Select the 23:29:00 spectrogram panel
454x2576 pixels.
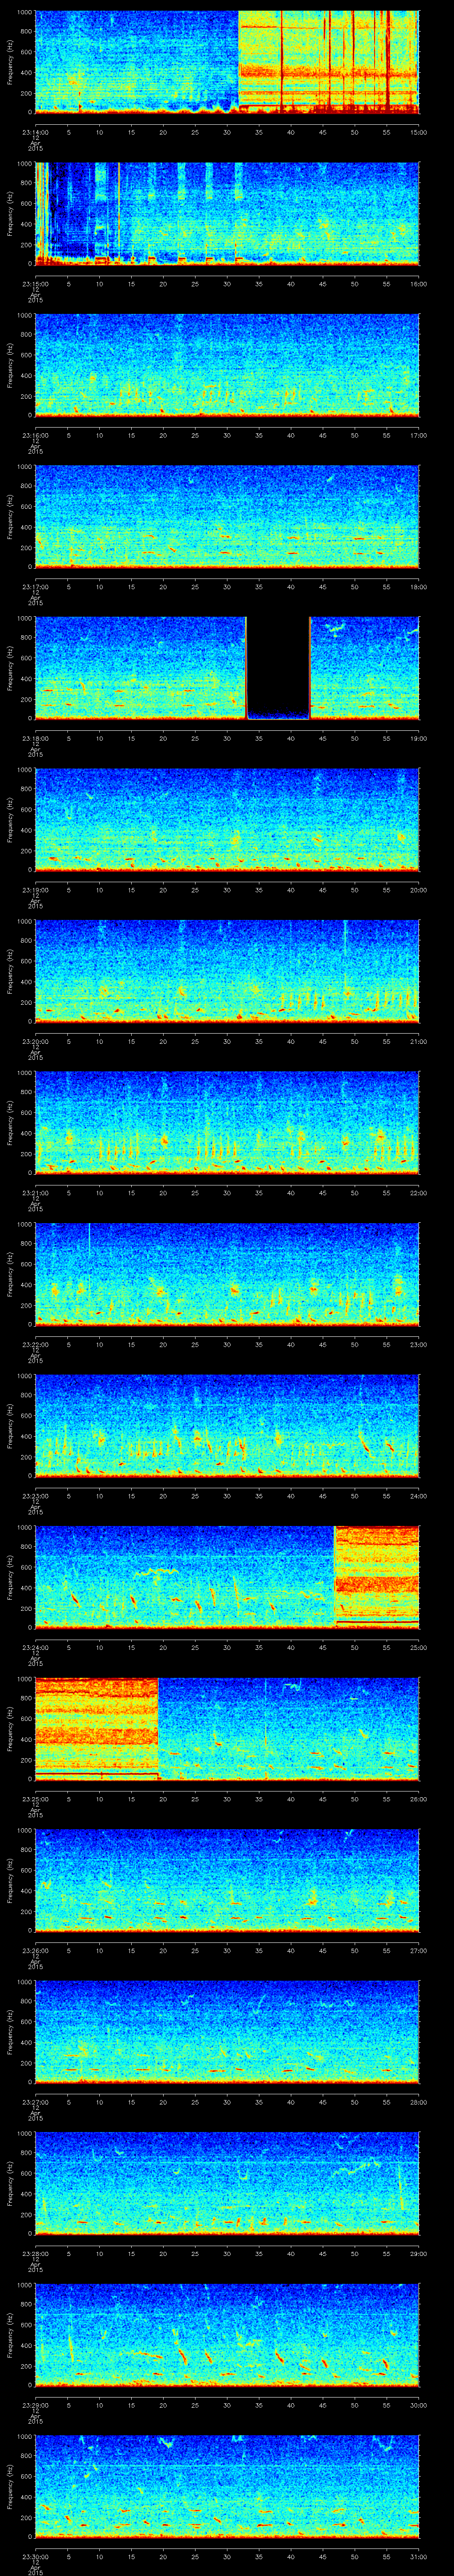point(227,2334)
